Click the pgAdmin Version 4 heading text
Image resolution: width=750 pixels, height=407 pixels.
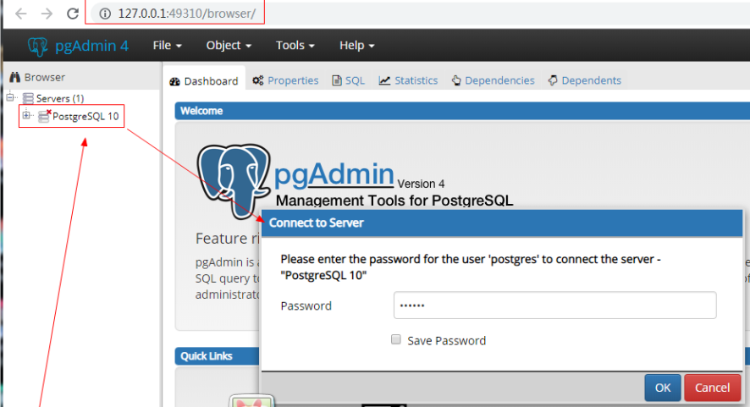pos(359,175)
